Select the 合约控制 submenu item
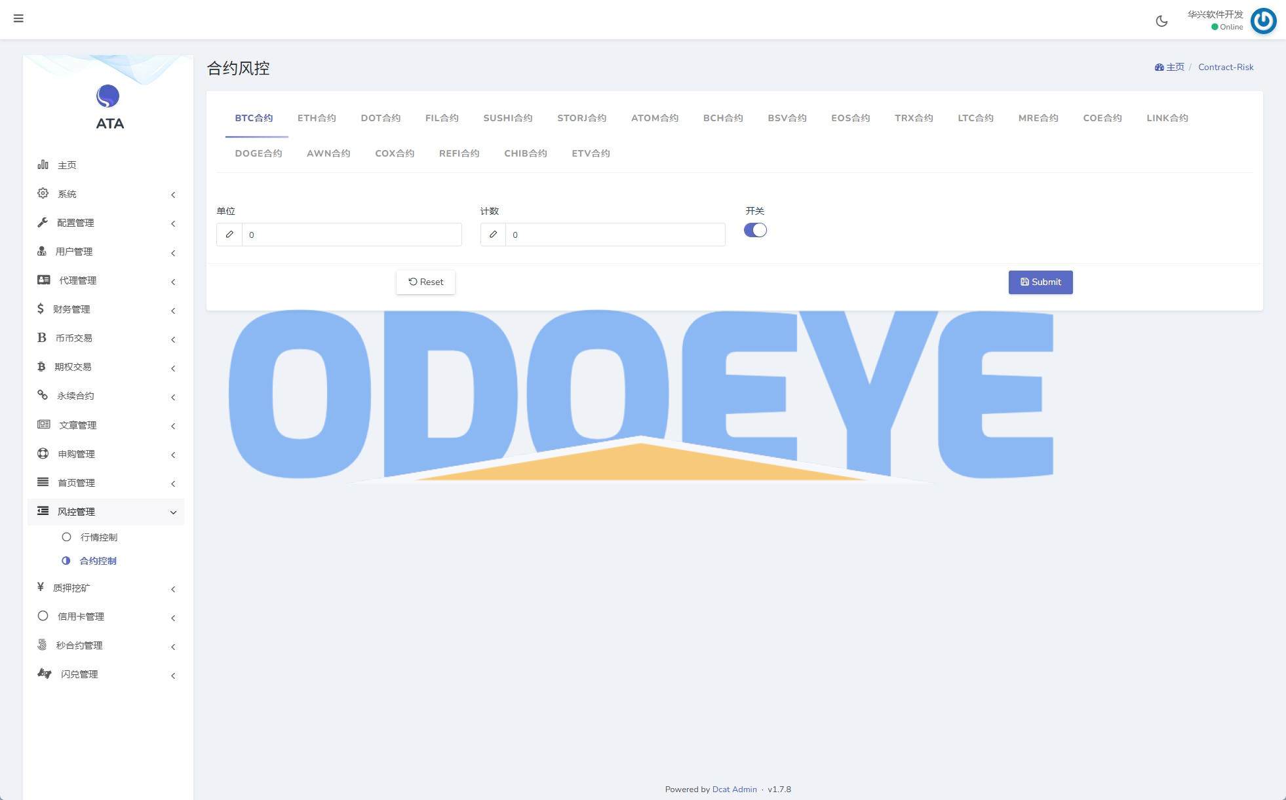 point(98,561)
